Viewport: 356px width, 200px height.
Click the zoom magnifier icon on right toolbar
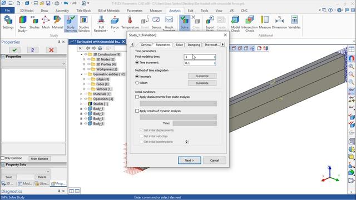click(x=351, y=66)
